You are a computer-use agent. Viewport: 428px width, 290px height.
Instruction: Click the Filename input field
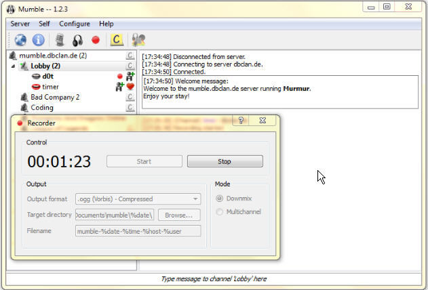[x=138, y=231]
